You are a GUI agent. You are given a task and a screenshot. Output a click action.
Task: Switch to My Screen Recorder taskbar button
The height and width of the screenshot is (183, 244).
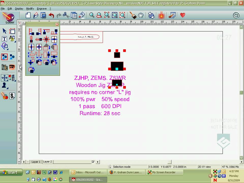point(164,172)
